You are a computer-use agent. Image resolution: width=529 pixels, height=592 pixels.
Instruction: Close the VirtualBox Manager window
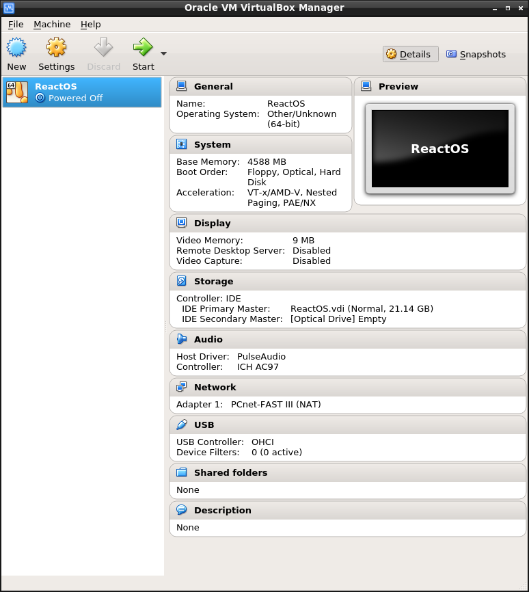[521, 8]
